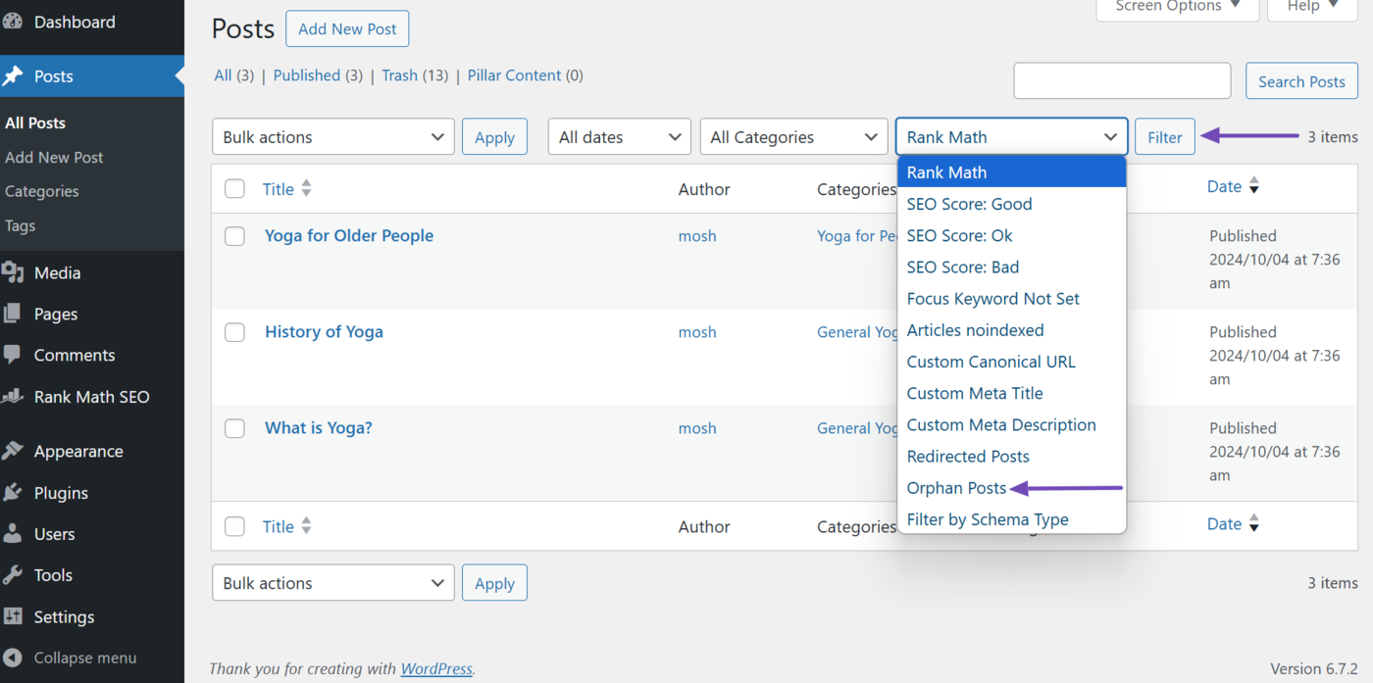1373x683 pixels.
Task: Click the Collapse menu arrow icon
Action: pos(13,658)
